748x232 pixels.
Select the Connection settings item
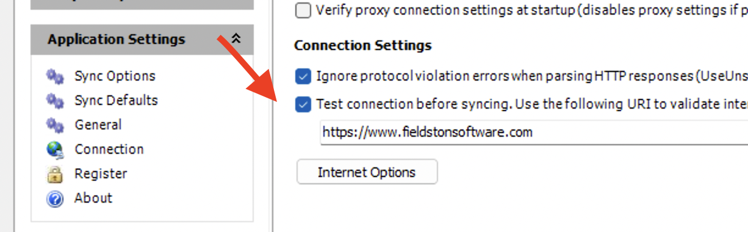pyautogui.click(x=109, y=150)
